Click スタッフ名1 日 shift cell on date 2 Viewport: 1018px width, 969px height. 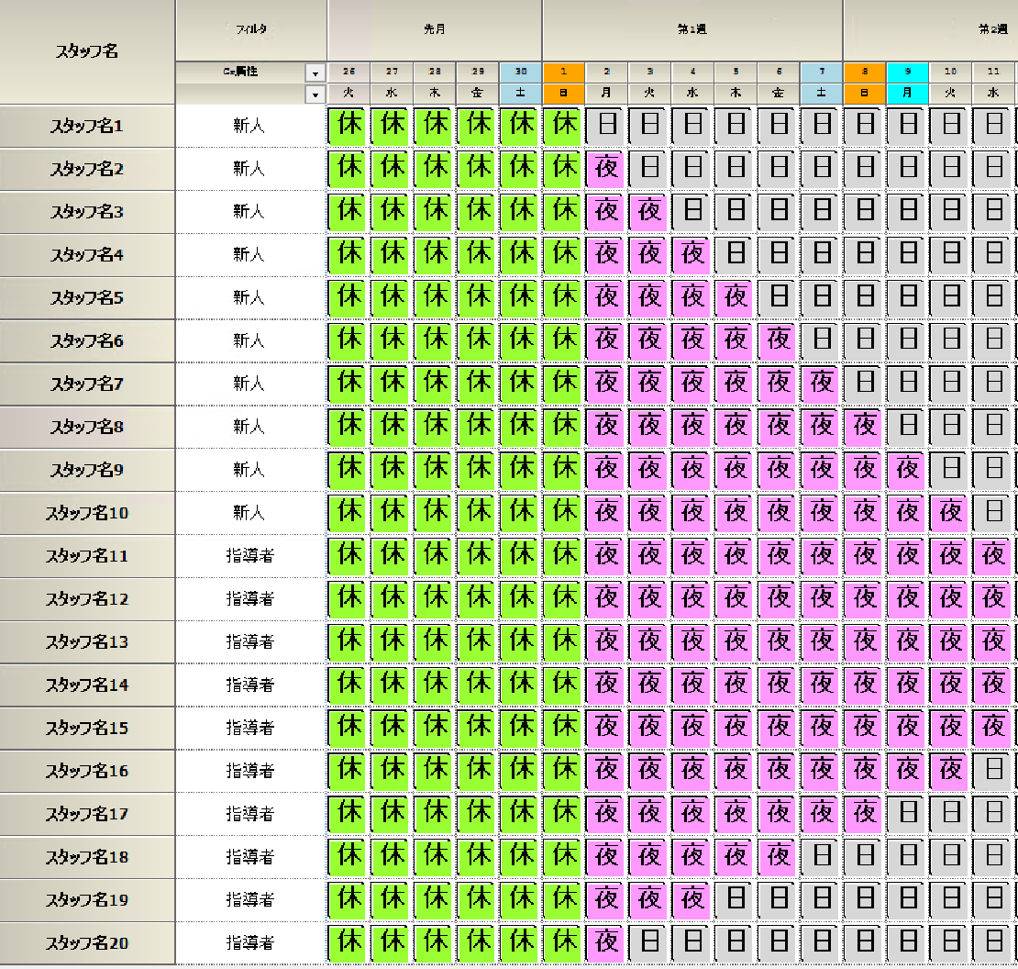(606, 126)
